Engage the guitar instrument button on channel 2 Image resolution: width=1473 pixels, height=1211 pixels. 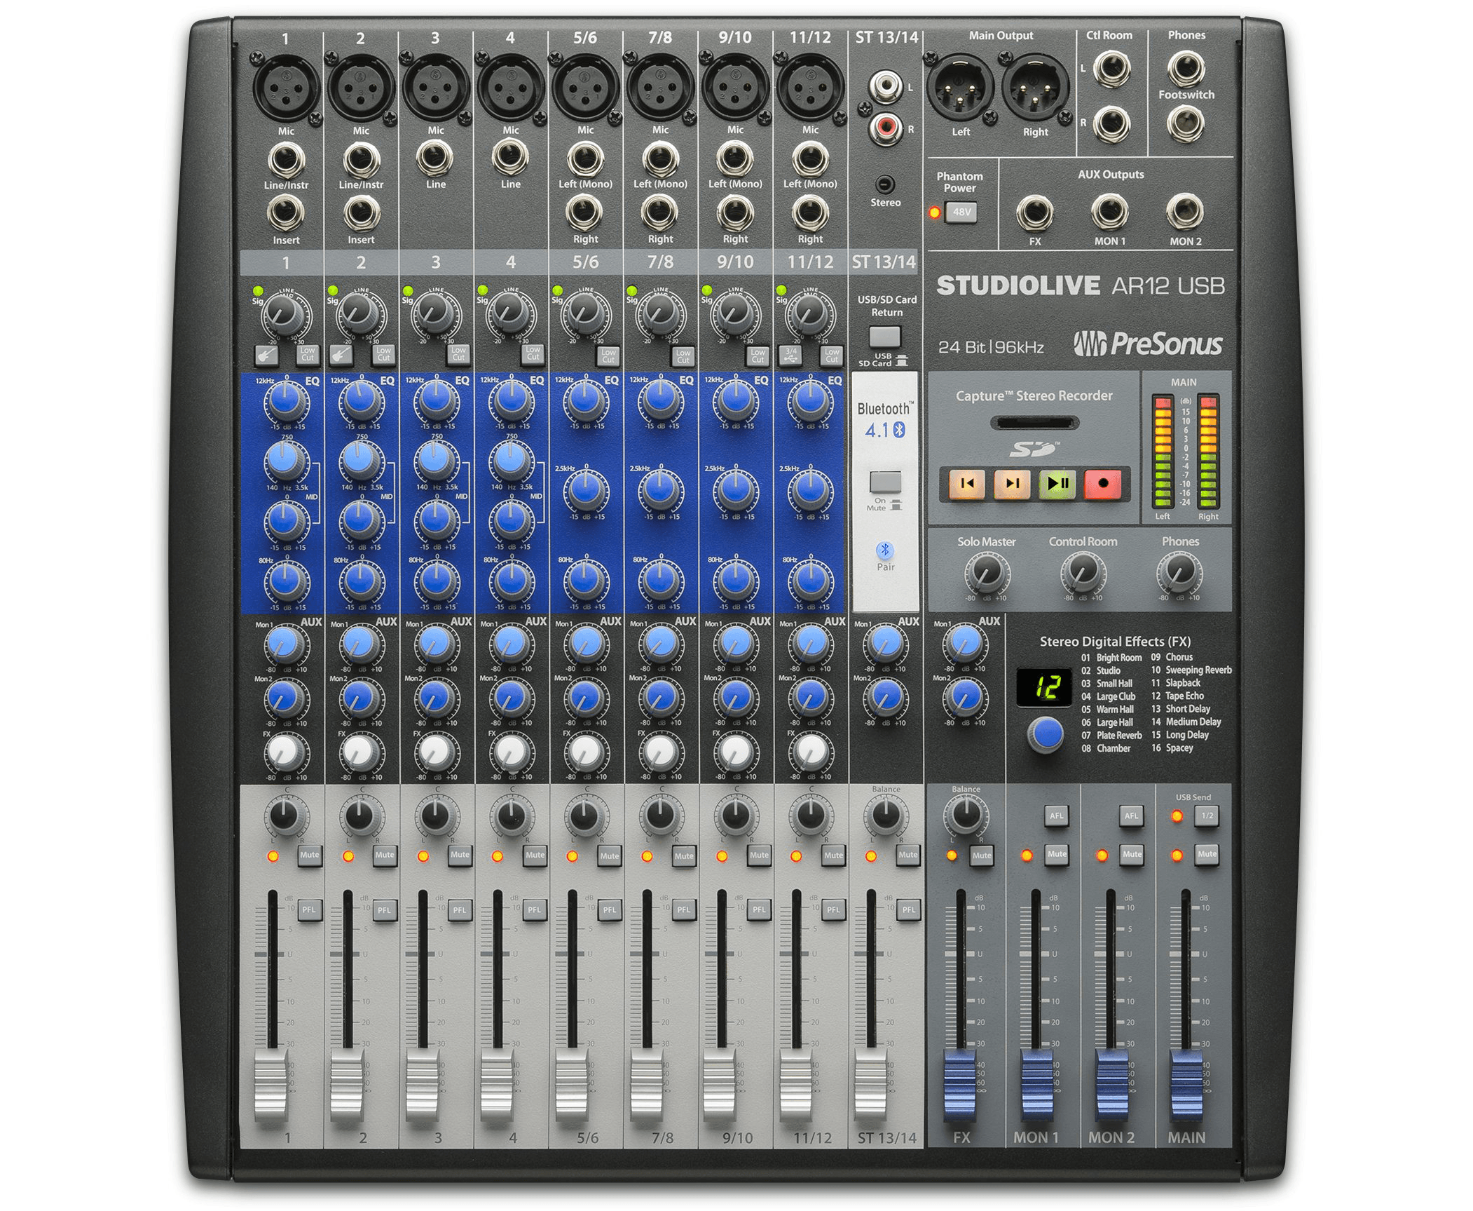(341, 355)
